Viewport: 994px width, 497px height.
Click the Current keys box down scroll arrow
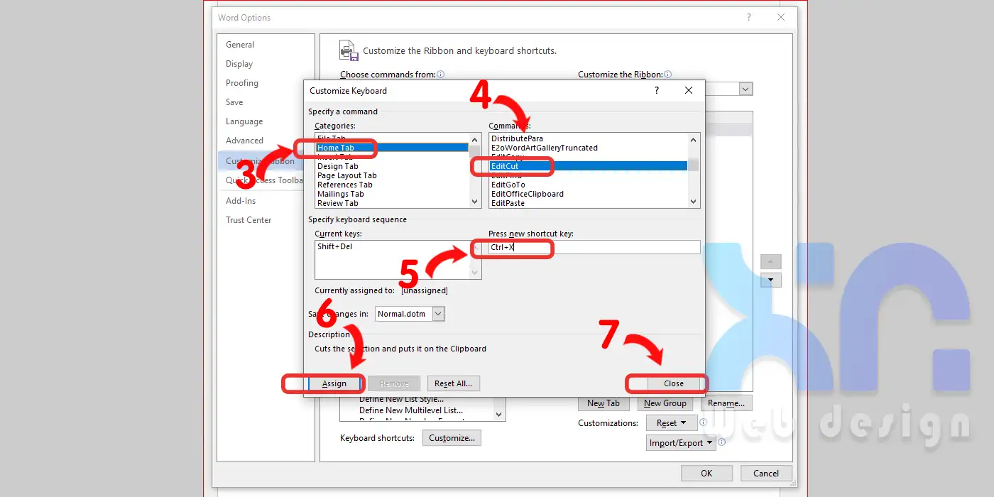coord(476,273)
